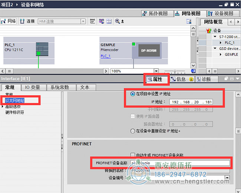Open the 设备编号 dropdown arrow
241x193 pixels.
click(x=227, y=178)
